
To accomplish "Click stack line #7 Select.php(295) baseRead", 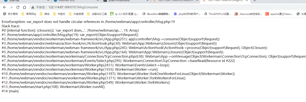I will 118,61.
